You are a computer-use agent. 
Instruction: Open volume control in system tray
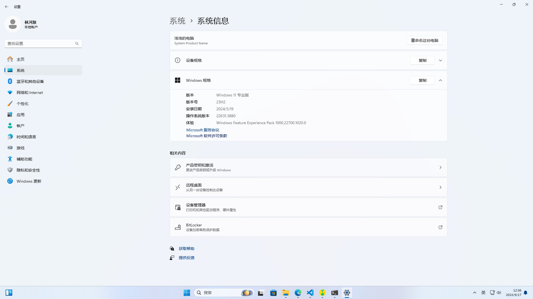(499, 293)
